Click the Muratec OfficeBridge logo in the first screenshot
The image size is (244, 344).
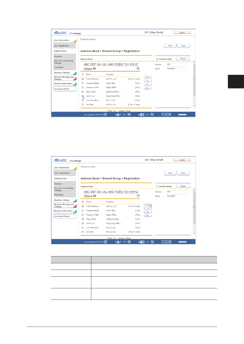click(68, 33)
